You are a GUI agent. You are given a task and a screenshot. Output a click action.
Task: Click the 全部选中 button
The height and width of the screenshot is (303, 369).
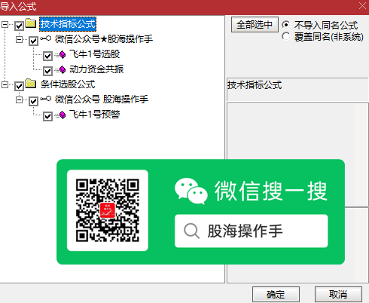coord(255,24)
